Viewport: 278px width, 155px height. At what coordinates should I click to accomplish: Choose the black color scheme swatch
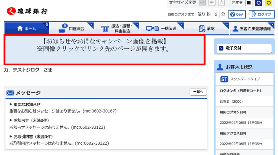click(249, 3)
